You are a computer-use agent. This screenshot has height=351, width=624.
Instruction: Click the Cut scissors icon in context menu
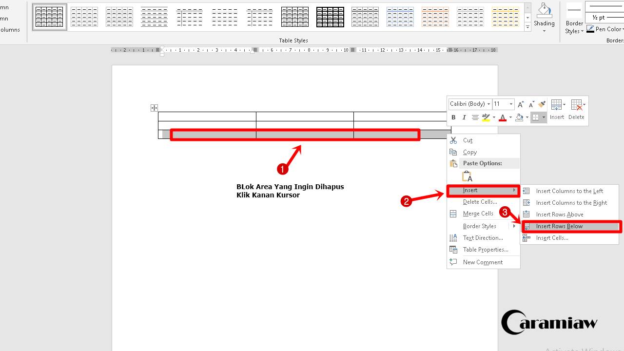click(453, 140)
